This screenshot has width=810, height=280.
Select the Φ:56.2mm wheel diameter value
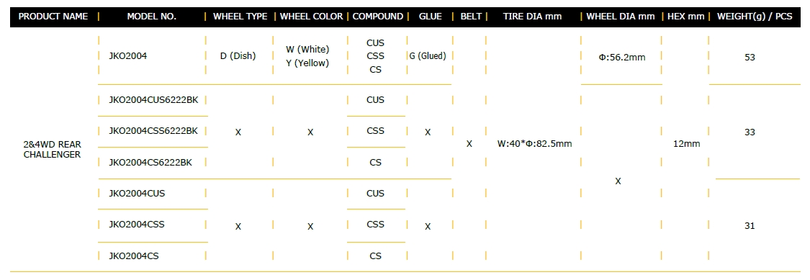click(x=622, y=58)
